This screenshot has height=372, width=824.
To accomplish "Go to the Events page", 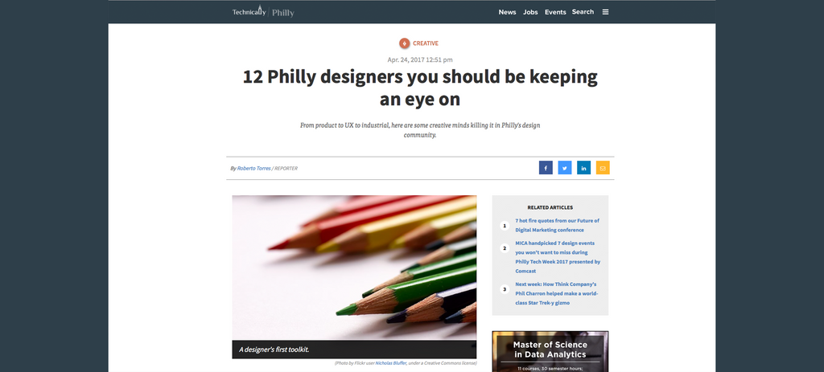I will click(x=555, y=12).
